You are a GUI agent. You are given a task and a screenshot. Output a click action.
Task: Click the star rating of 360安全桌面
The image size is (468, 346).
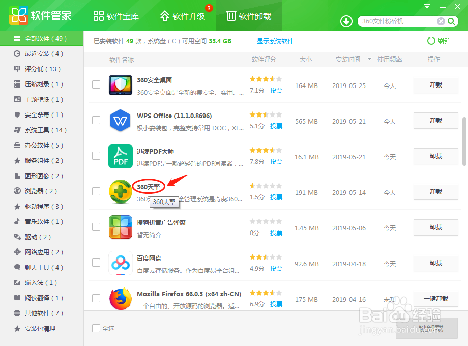(266, 79)
